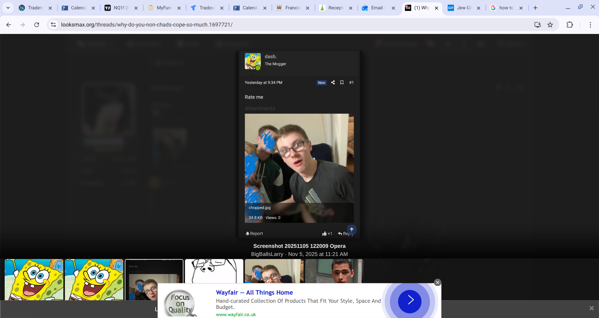Select the first SpongeBob thumbnail
The width and height of the screenshot is (599, 318).
click(x=34, y=279)
